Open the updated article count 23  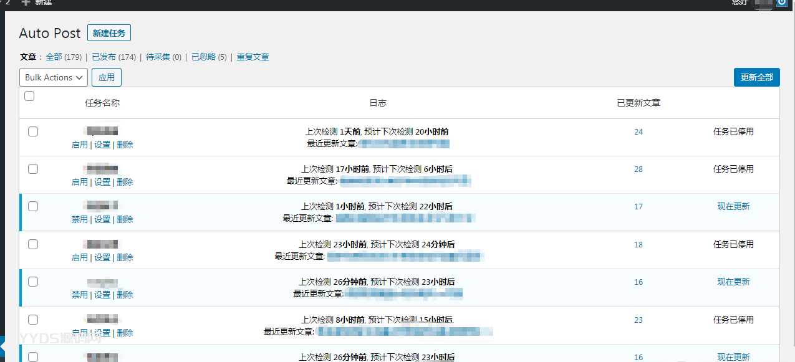click(x=638, y=320)
